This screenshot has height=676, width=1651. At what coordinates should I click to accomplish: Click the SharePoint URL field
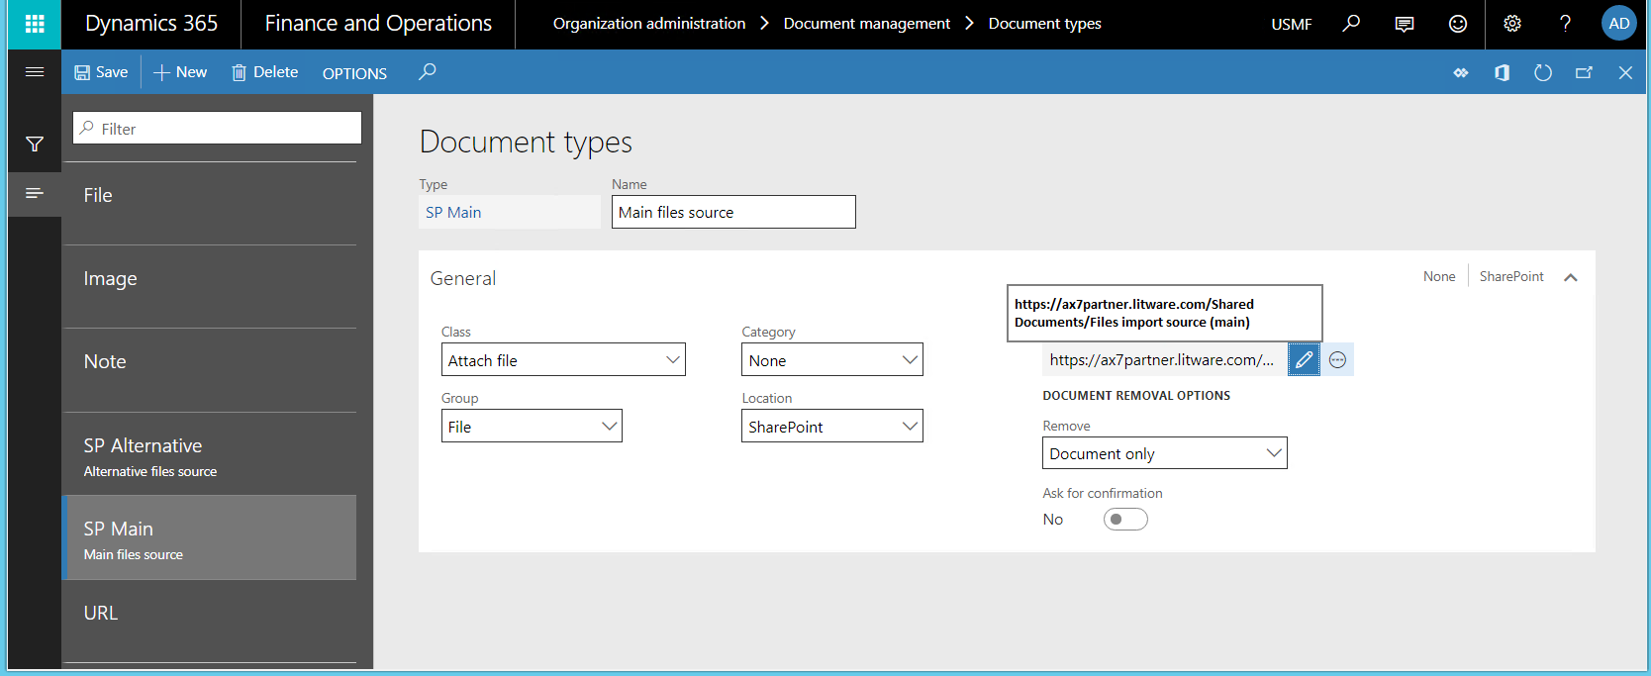pyautogui.click(x=1165, y=360)
